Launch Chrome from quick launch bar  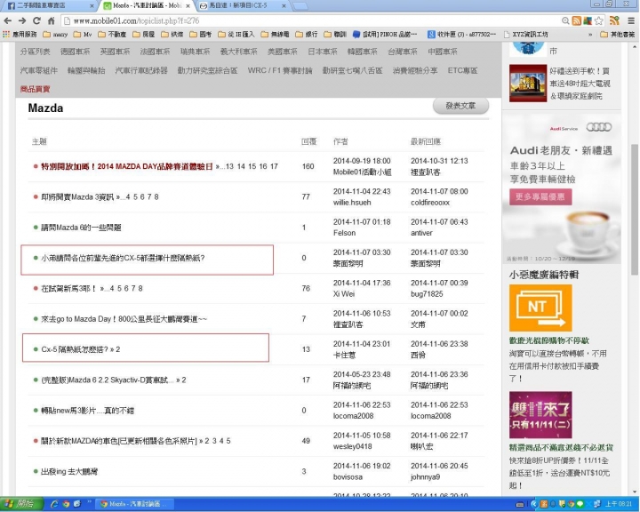tap(66, 504)
